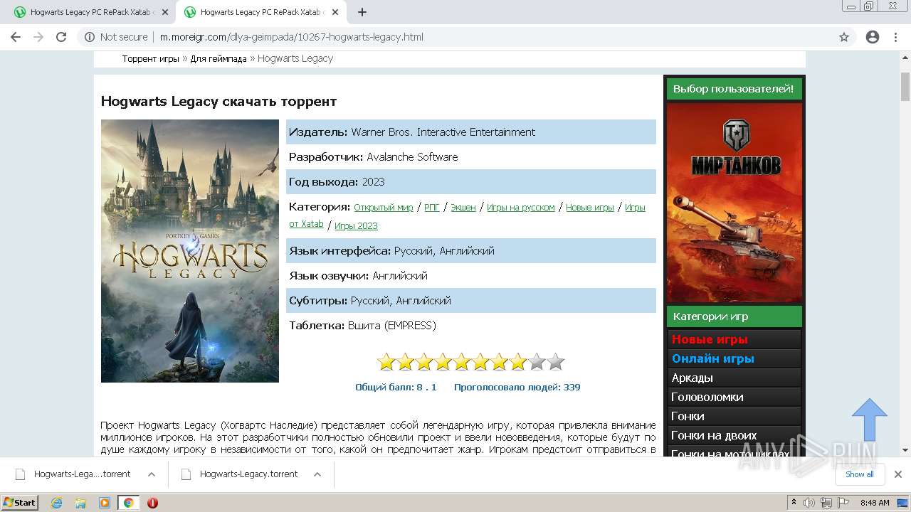Close the active second Hogwarts Legacy tab
This screenshot has width=911, height=512.
click(x=335, y=12)
